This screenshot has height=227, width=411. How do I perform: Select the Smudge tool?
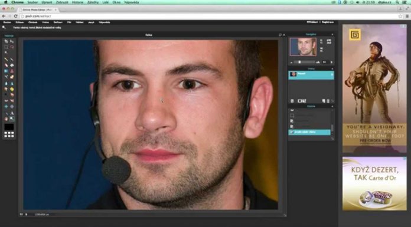(x=6, y=89)
